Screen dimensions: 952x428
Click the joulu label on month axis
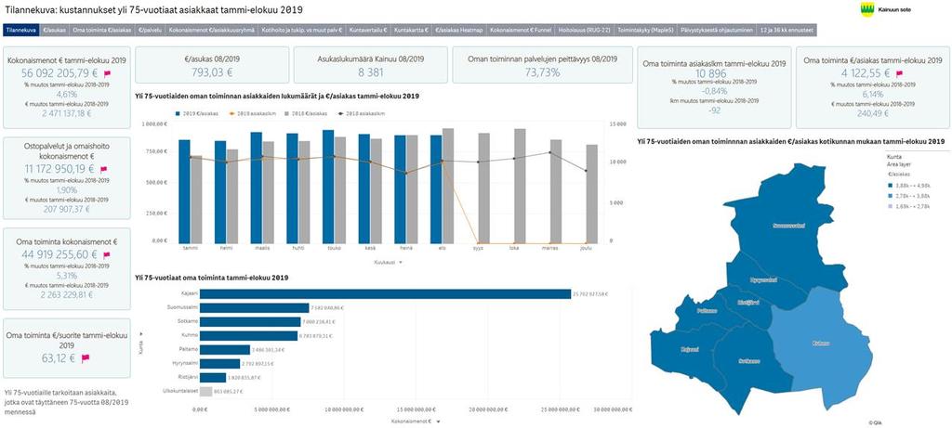(x=585, y=247)
